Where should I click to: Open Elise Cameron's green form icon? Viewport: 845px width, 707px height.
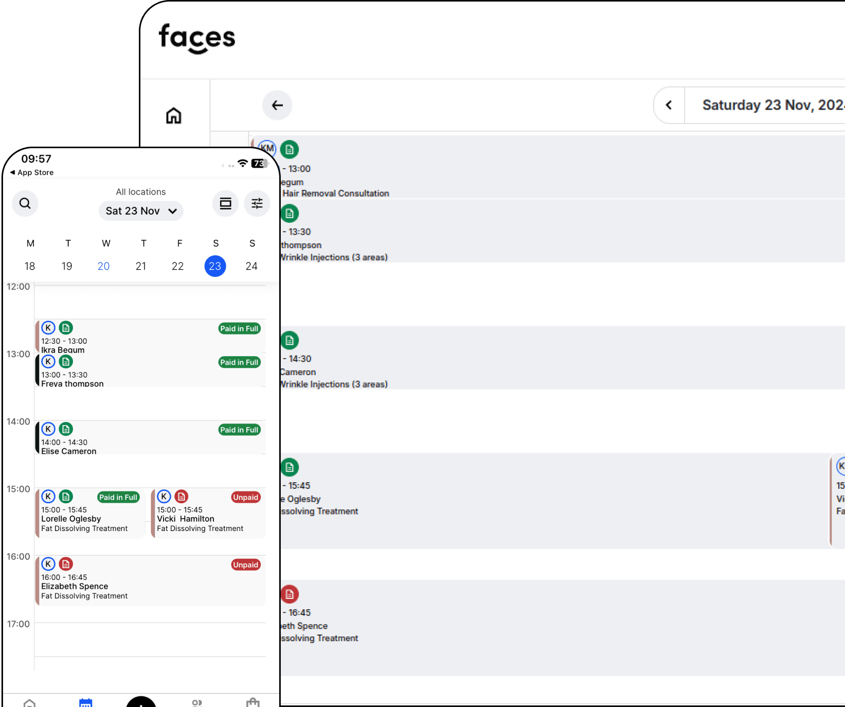(x=66, y=429)
